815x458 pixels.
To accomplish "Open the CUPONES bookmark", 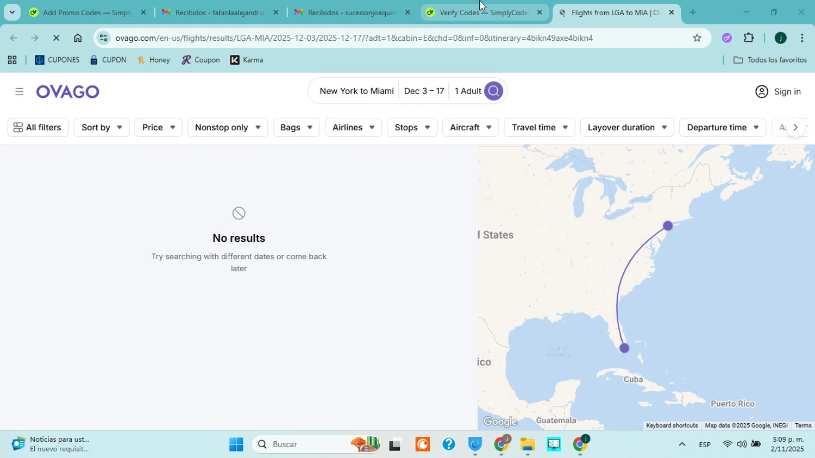I will (x=57, y=60).
